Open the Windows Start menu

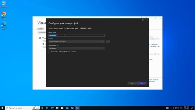pyautogui.click(x=2, y=108)
